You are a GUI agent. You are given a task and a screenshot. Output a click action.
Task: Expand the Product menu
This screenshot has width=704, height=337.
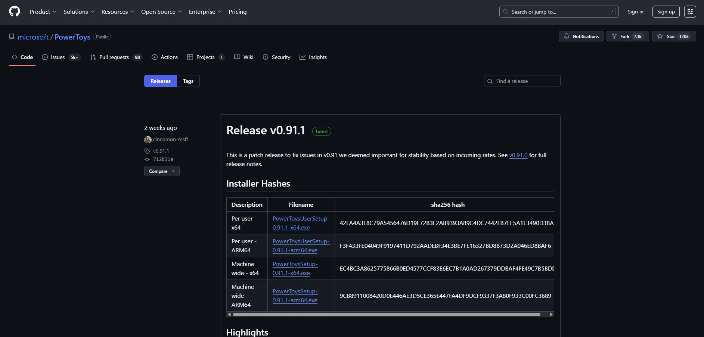click(x=43, y=12)
